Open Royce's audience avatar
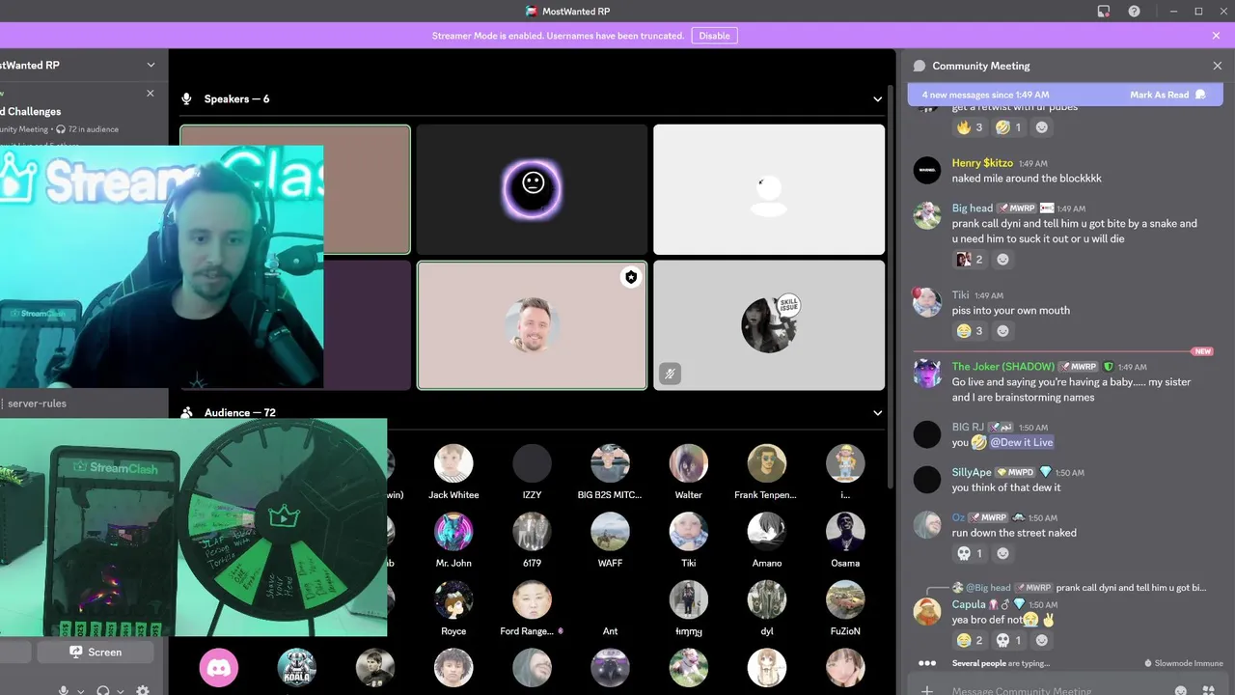 (453, 599)
